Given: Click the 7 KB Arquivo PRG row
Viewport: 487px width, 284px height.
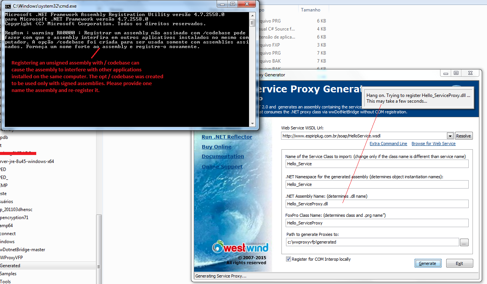Looking at the screenshot, I should pyautogui.click(x=293, y=53).
